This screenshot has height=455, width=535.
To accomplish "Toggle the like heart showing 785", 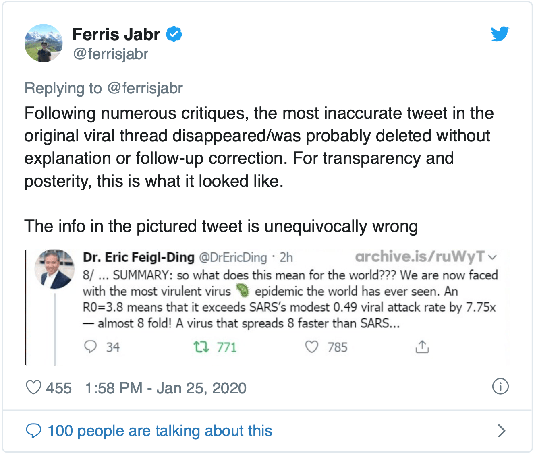I will (x=312, y=346).
